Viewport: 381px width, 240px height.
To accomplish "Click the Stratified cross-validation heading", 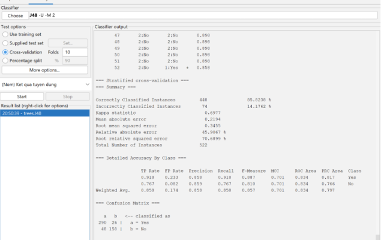I will tap(142, 80).
